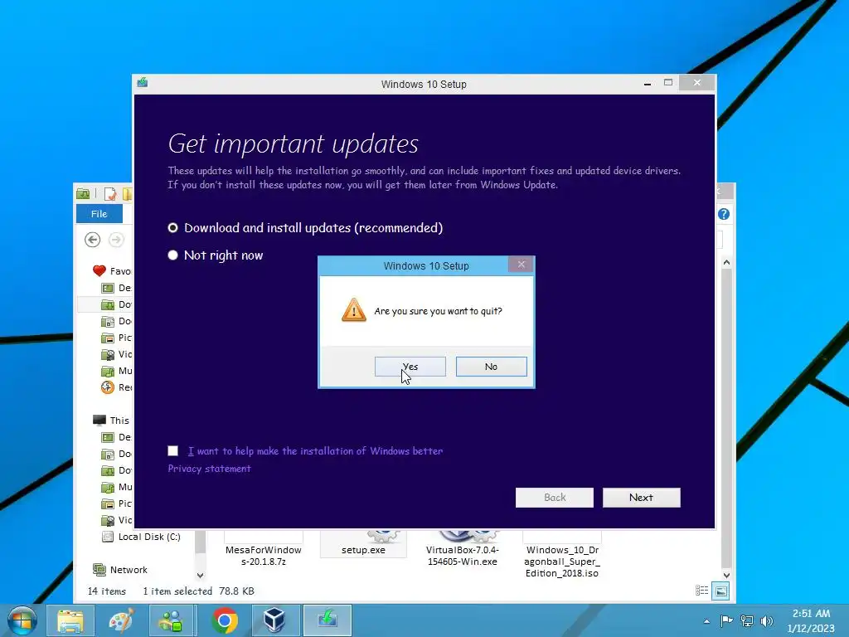The width and height of the screenshot is (849, 637).
Task: Show hidden system tray icons
Action: [706, 621]
